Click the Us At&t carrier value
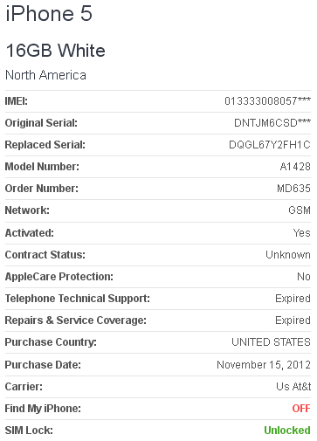The width and height of the screenshot is (317, 441). click(x=293, y=387)
